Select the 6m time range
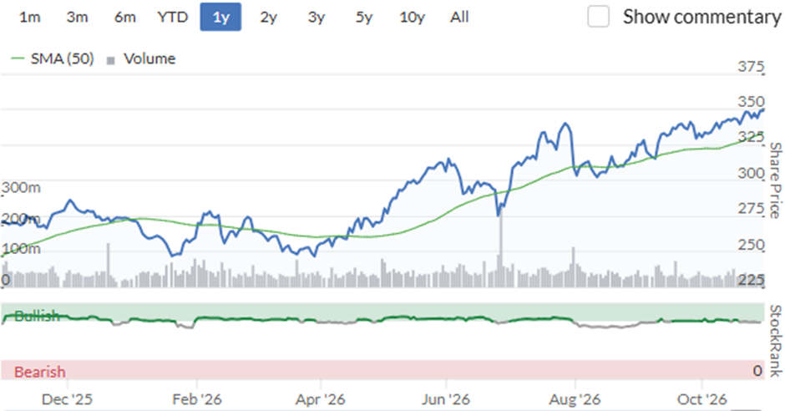The height and width of the screenshot is (411, 785). 124,17
